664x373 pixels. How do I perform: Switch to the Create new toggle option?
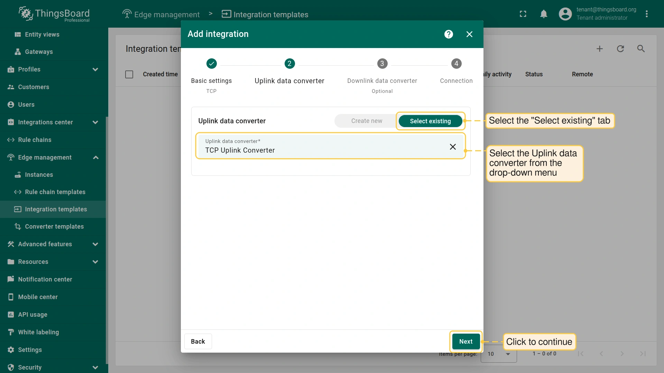tap(367, 121)
